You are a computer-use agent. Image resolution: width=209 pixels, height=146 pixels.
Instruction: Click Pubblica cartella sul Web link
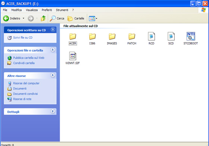[29, 58]
